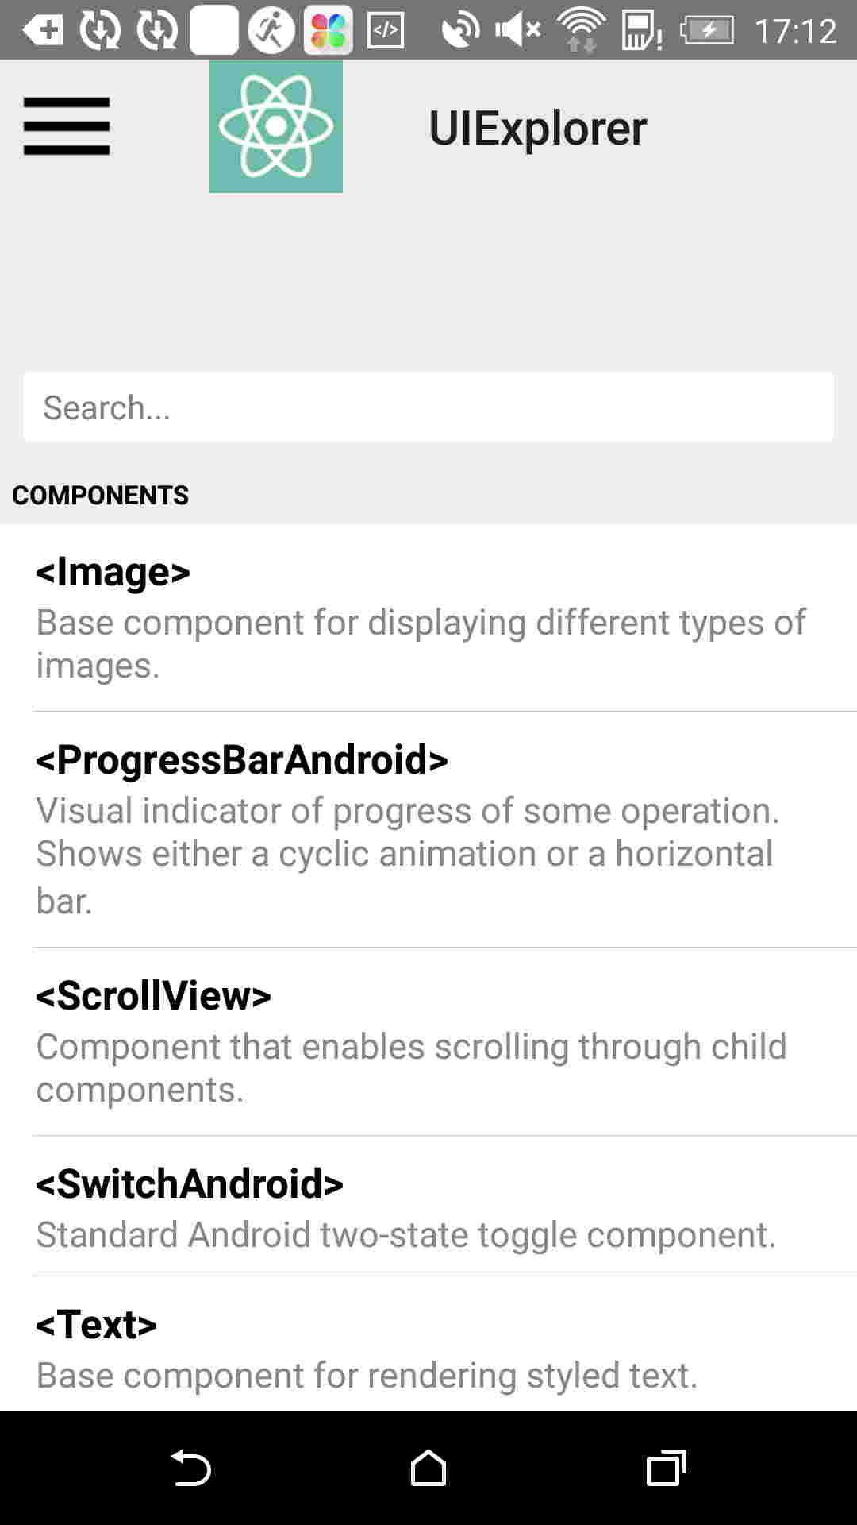The image size is (857, 1525).
Task: Tap the battery charging status icon
Action: pos(707,30)
